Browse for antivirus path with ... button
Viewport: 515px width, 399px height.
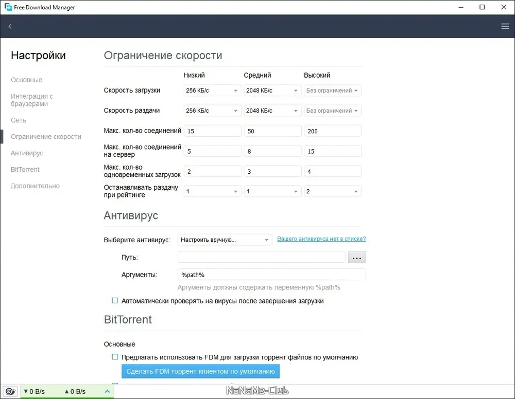[357, 258]
